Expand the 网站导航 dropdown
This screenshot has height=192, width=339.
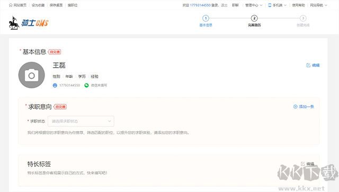pos(318,5)
